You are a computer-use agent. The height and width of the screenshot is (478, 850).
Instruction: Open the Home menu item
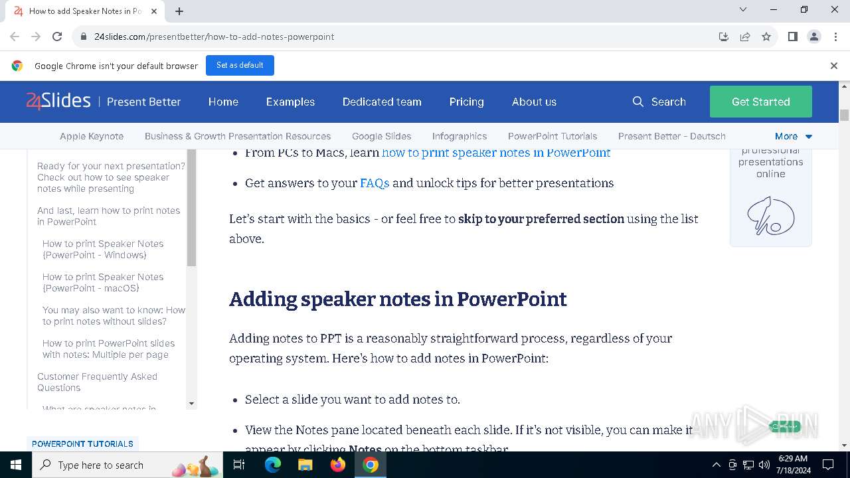pos(223,102)
